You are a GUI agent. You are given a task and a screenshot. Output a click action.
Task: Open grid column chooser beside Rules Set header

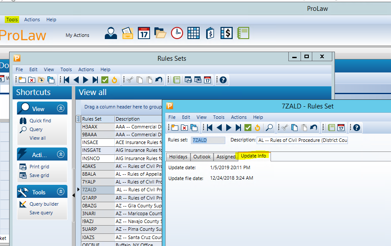[78, 118]
